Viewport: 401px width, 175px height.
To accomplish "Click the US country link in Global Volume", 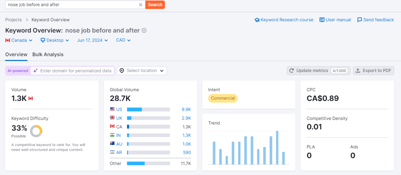I will pos(119,110).
